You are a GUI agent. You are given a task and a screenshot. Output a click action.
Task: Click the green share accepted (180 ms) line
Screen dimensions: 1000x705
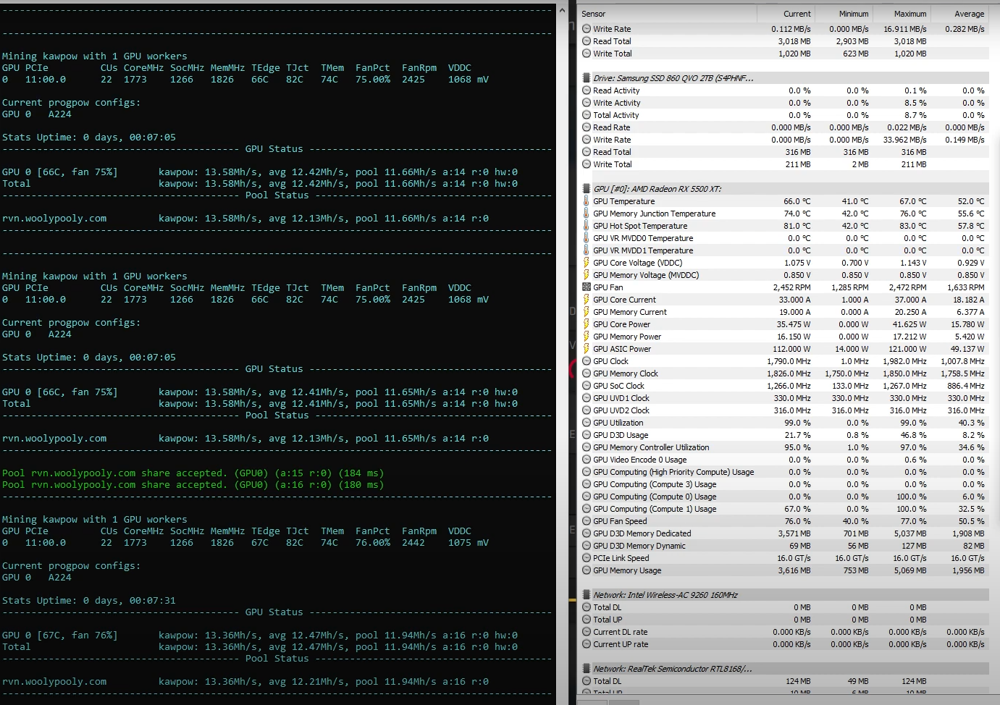193,485
